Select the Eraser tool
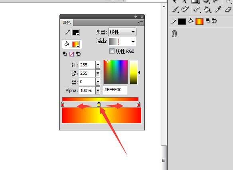The image size is (233, 170). (x=228, y=10)
